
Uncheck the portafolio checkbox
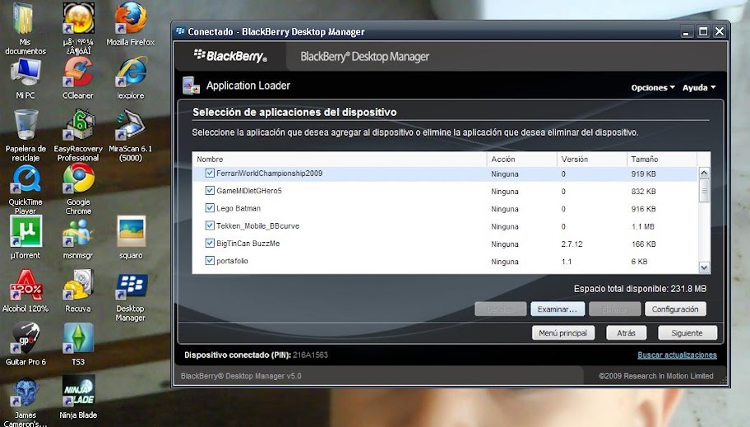pos(210,261)
